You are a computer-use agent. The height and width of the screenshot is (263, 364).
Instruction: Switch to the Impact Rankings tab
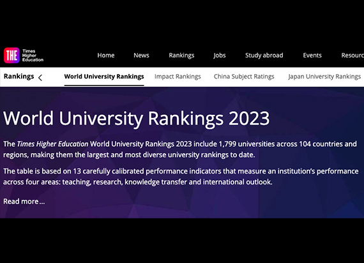click(x=178, y=77)
